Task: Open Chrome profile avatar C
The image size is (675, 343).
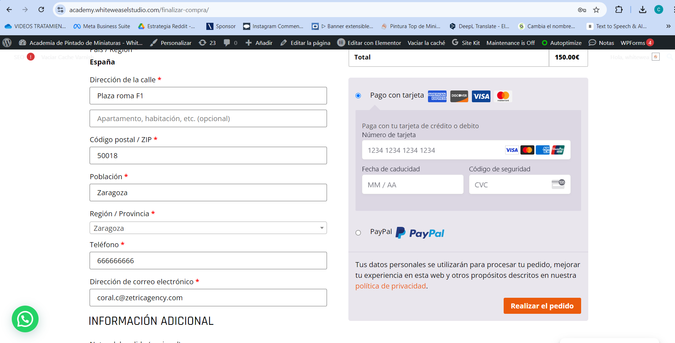Action: (x=659, y=10)
